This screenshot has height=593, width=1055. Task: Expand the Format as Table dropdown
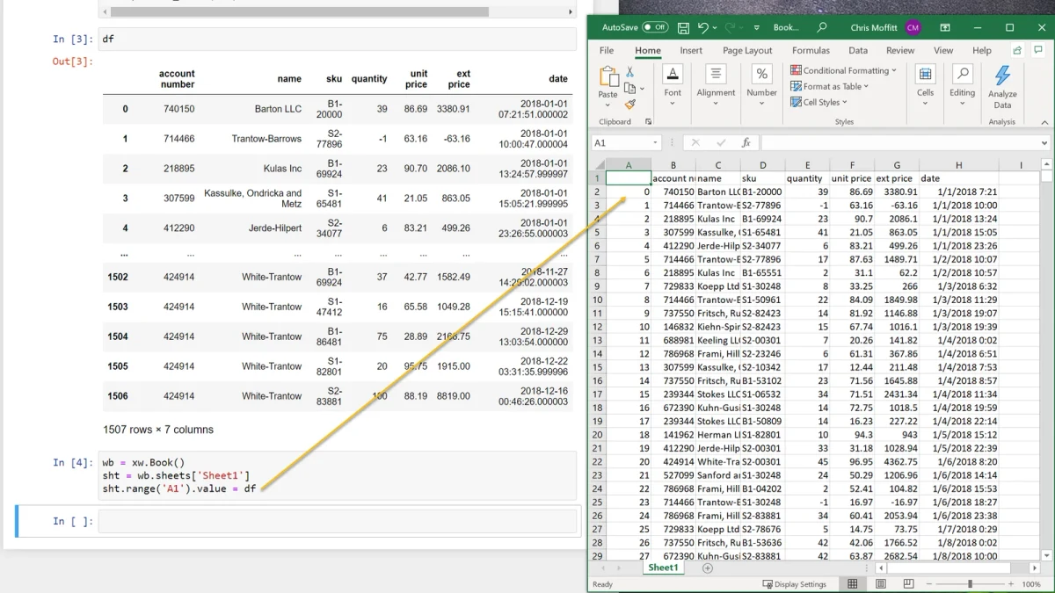click(x=866, y=86)
